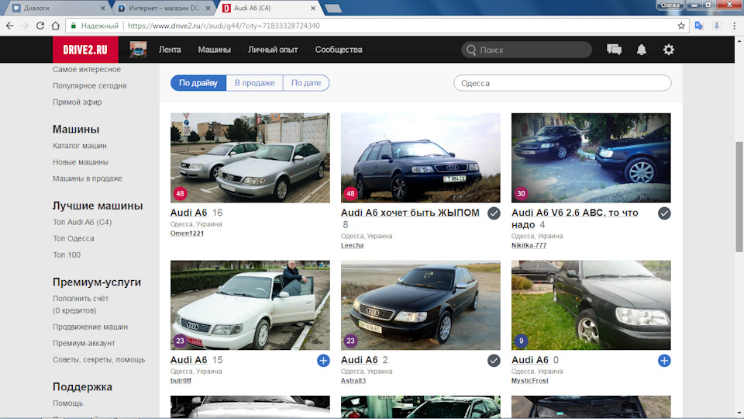
Task: Open the Chrome three-dot menu
Action: 734,26
